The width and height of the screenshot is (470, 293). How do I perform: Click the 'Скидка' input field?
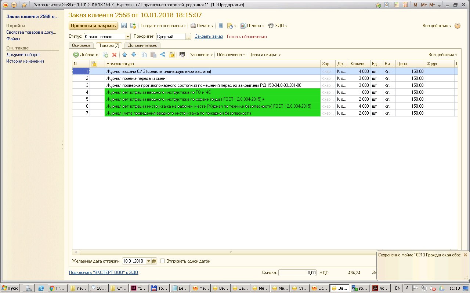pyautogui.click(x=297, y=272)
